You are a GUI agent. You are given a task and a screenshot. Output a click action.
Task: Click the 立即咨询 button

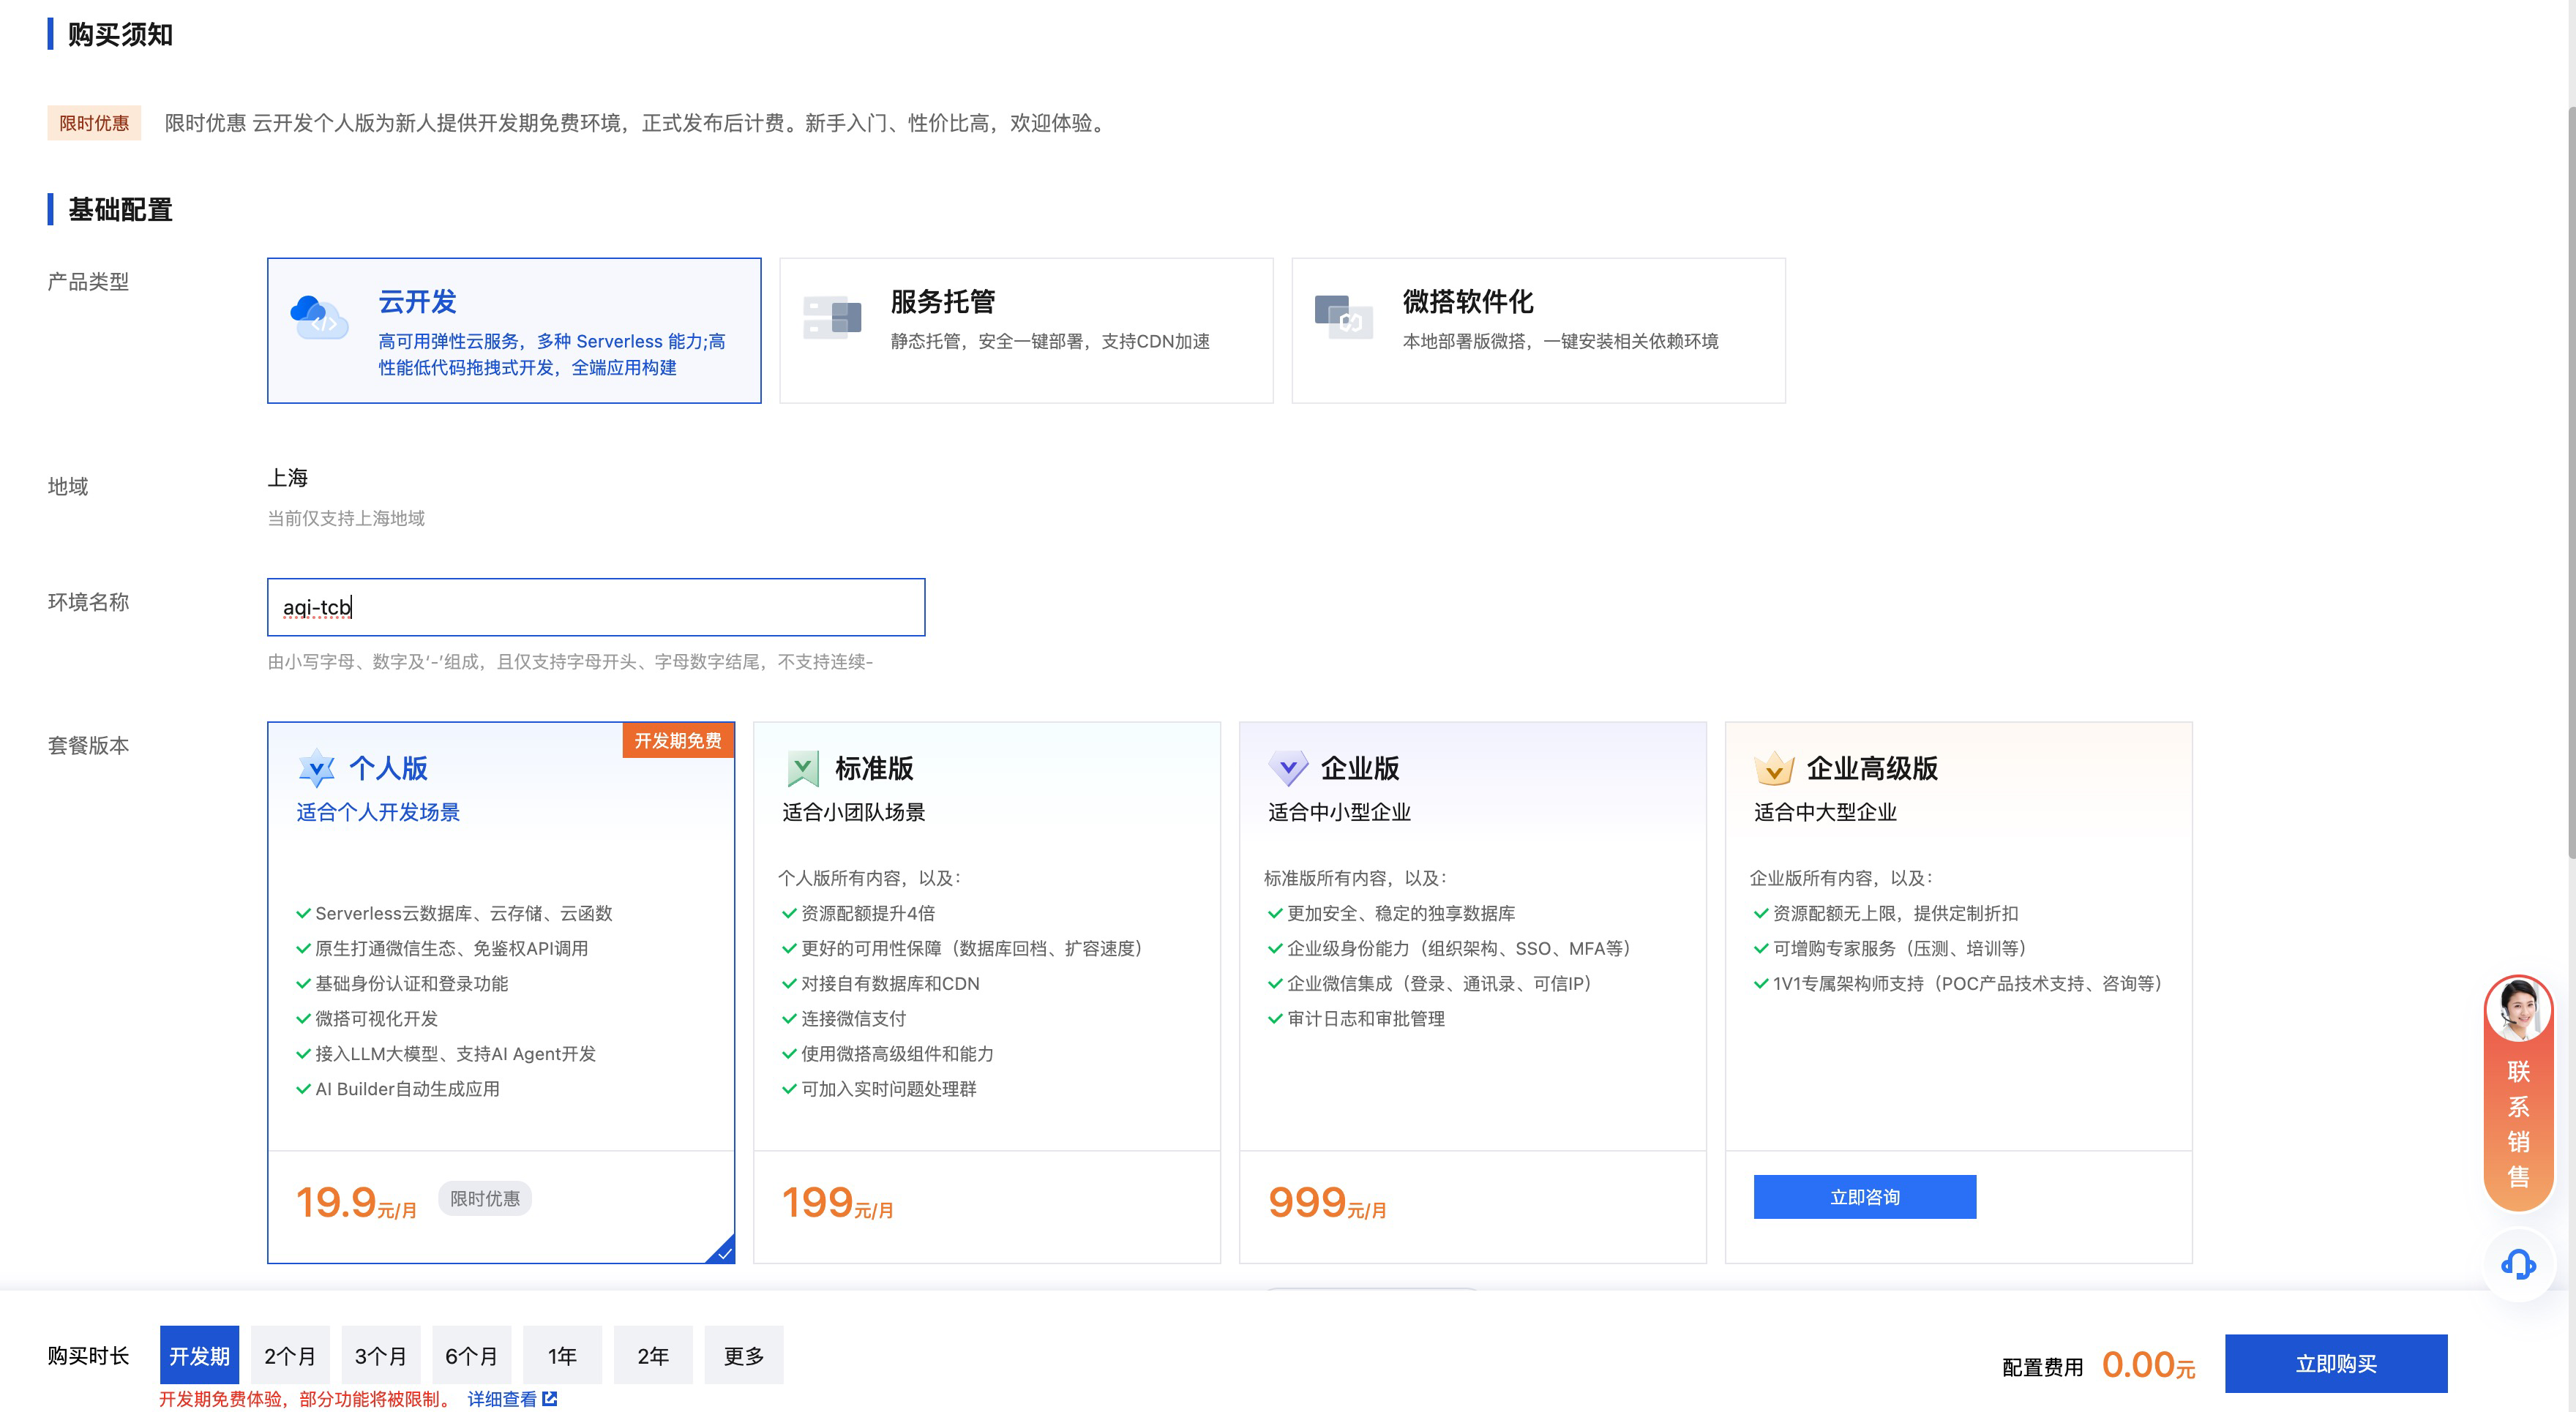1865,1197
